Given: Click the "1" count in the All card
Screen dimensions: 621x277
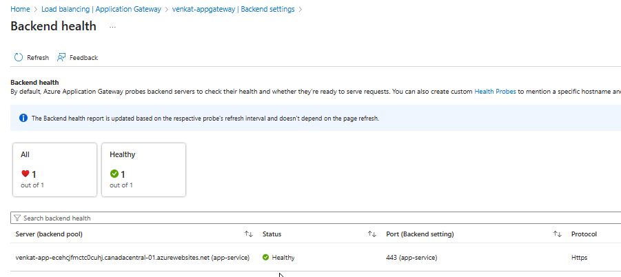Looking at the screenshot, I should pyautogui.click(x=34, y=174).
